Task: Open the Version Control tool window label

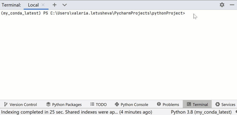Action: 23,105
